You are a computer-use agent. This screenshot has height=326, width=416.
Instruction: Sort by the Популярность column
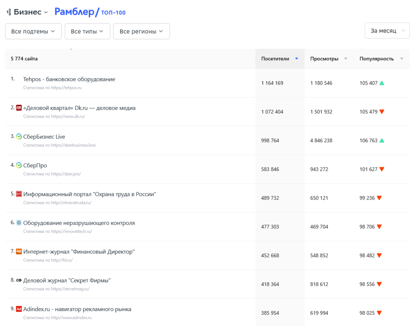[x=382, y=59]
